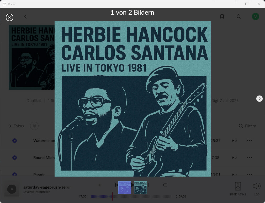Open the play queue icon
Image resolution: width=265 pixels, height=203 pixels.
point(165,185)
